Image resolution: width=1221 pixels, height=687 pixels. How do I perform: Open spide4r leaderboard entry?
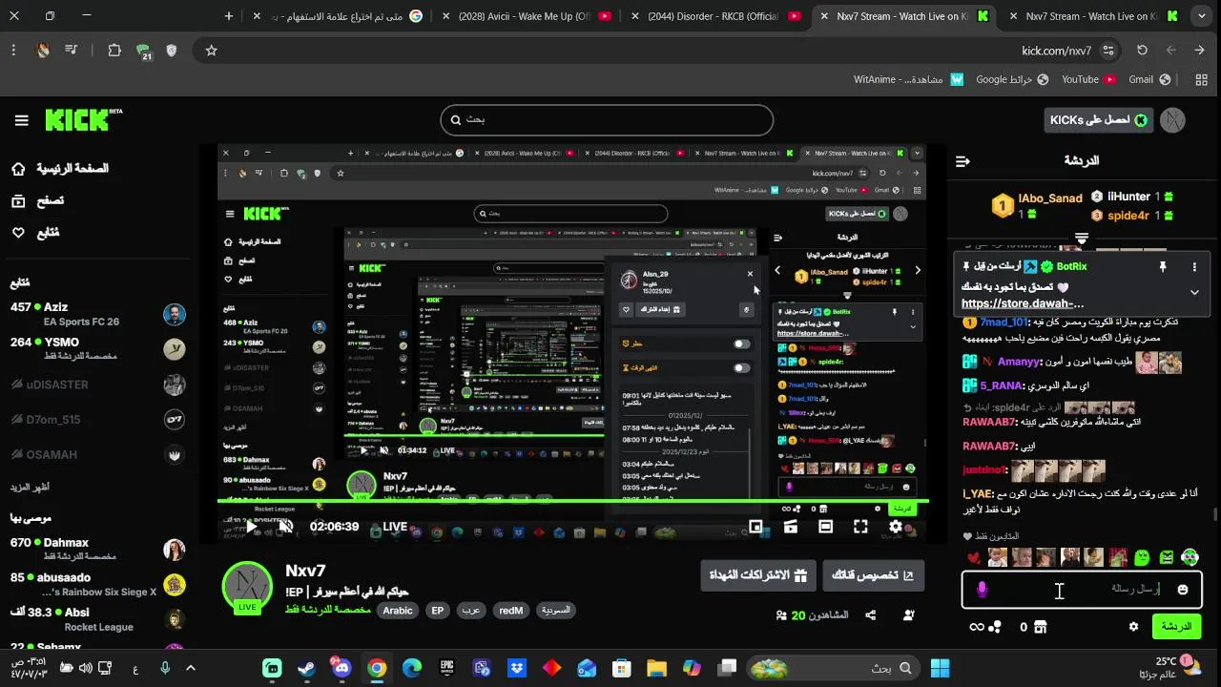pyautogui.click(x=1132, y=216)
